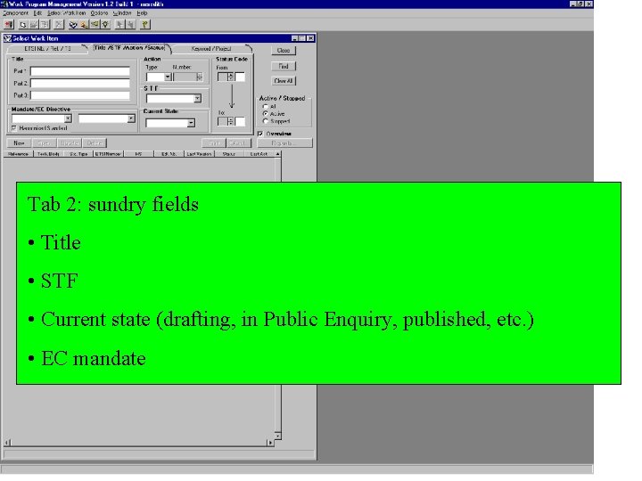Image resolution: width=642 pixels, height=481 pixels.
Task: Click the new document toolbar icon beside red icon
Action: pyautogui.click(x=23, y=25)
